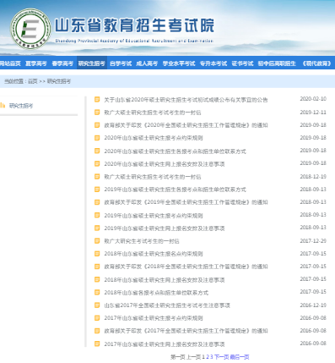Image resolution: width=335 pixels, height=363 pixels.
Task: Click the date 2017-12-29
Action: point(313,241)
